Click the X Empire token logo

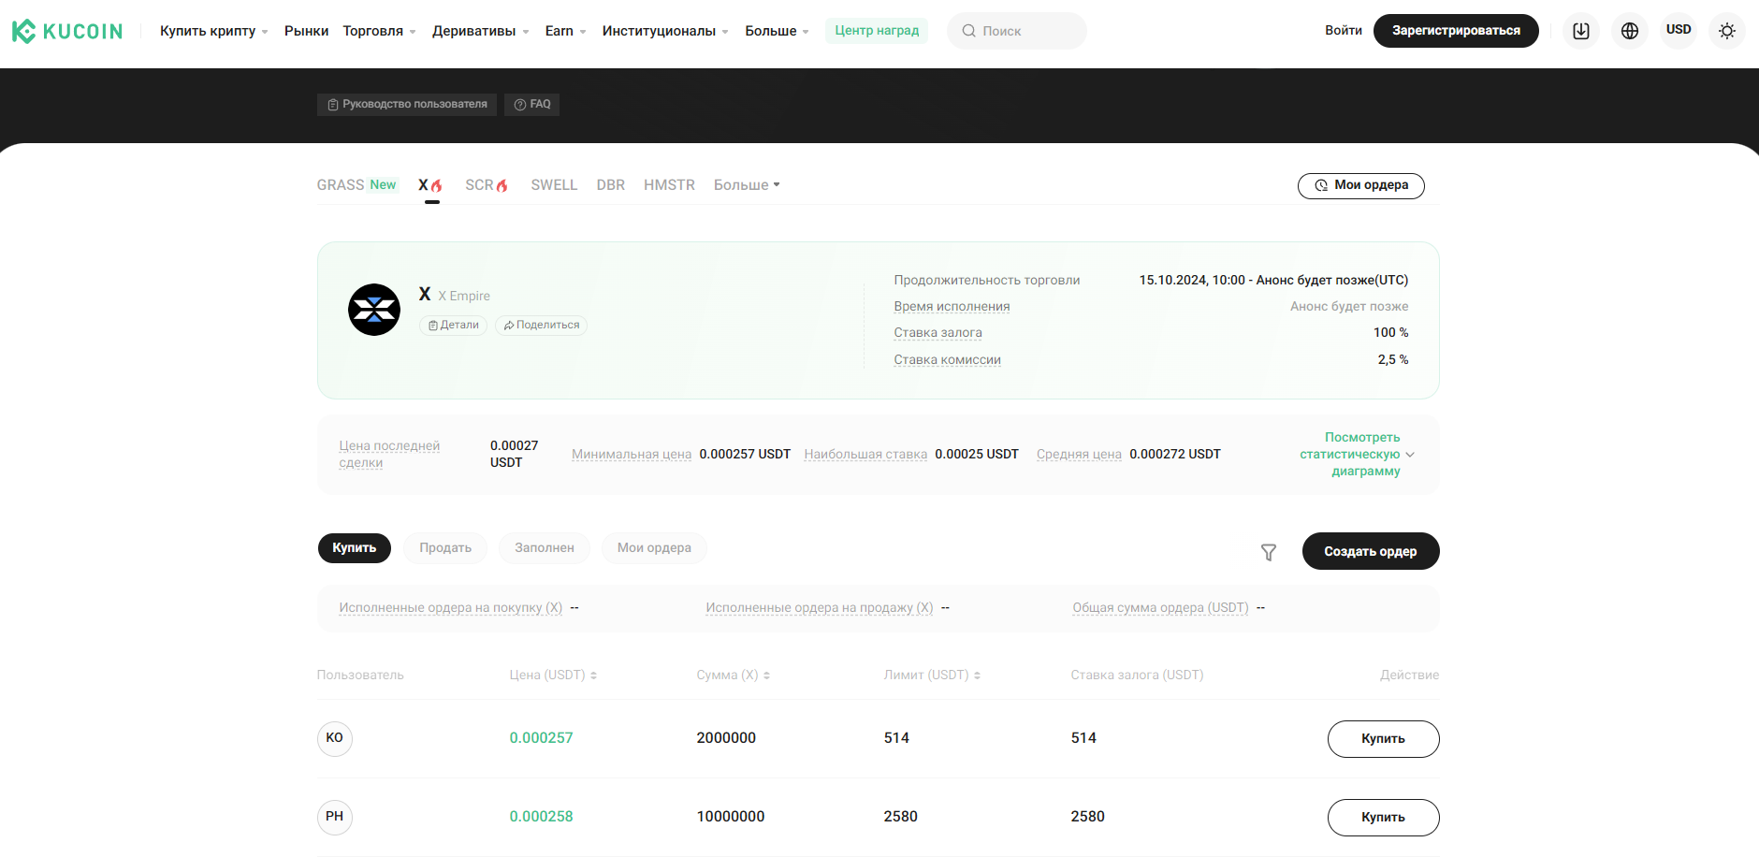(374, 310)
